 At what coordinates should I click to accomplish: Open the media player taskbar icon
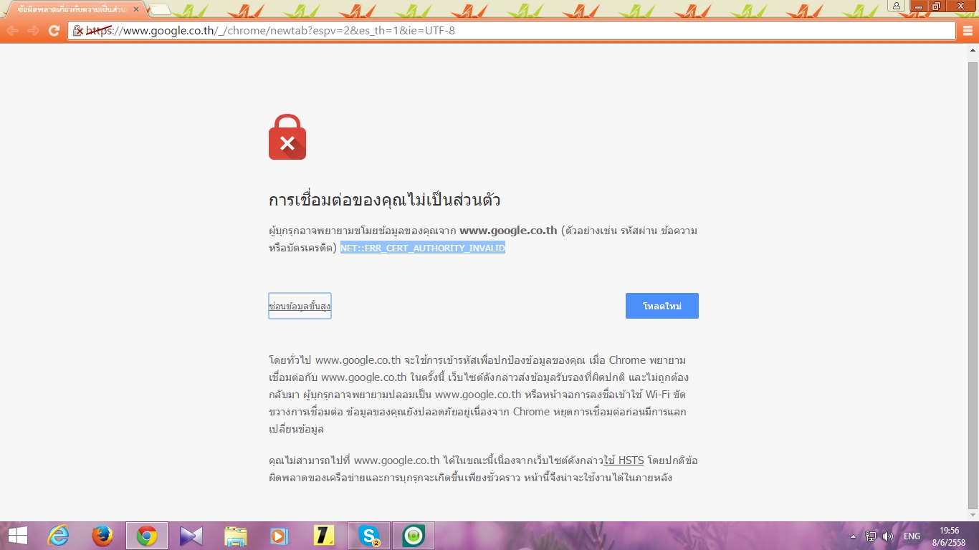click(x=280, y=536)
